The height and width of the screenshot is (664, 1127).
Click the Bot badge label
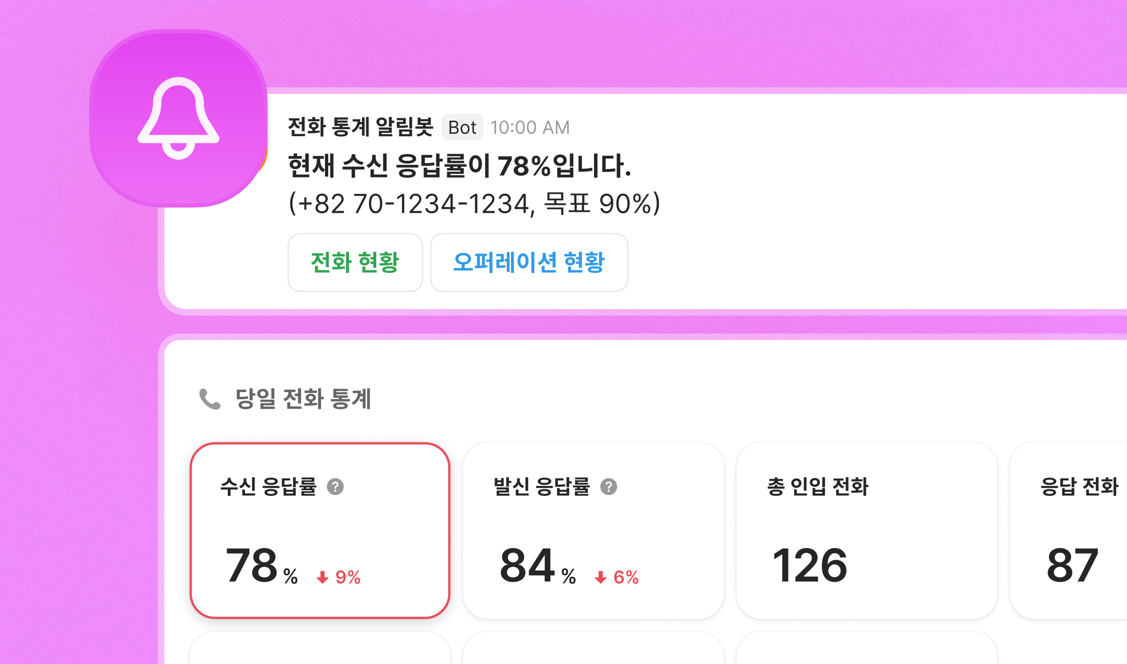[462, 127]
